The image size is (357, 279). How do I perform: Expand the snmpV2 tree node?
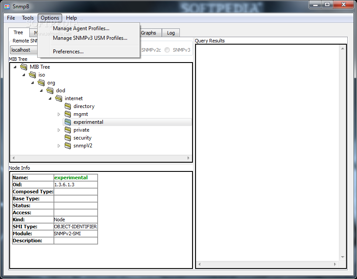[x=59, y=146]
